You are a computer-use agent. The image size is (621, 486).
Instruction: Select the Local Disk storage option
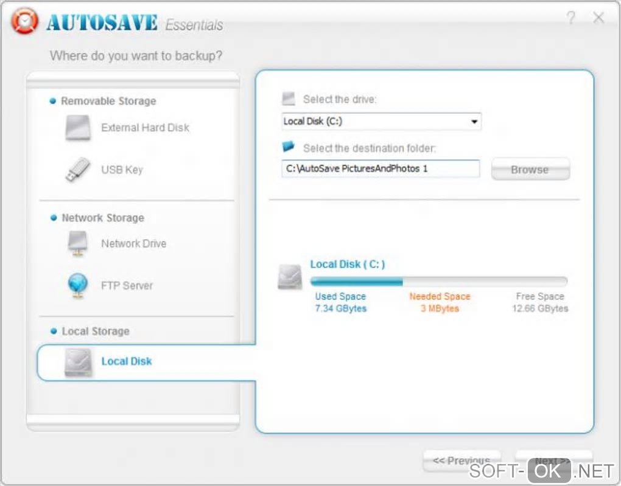coord(147,362)
